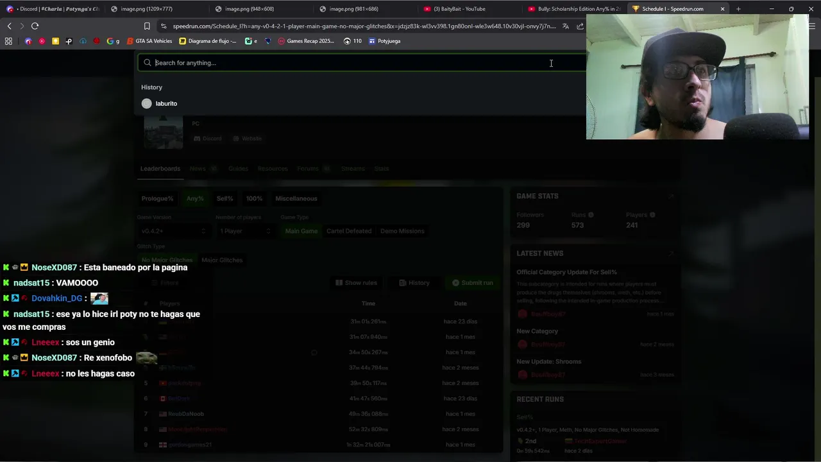Switch to BaityBait YouTube tab
Image resolution: width=821 pixels, height=462 pixels.
pos(459,9)
